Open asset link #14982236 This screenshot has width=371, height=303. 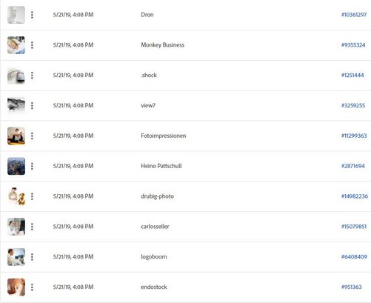(x=355, y=196)
